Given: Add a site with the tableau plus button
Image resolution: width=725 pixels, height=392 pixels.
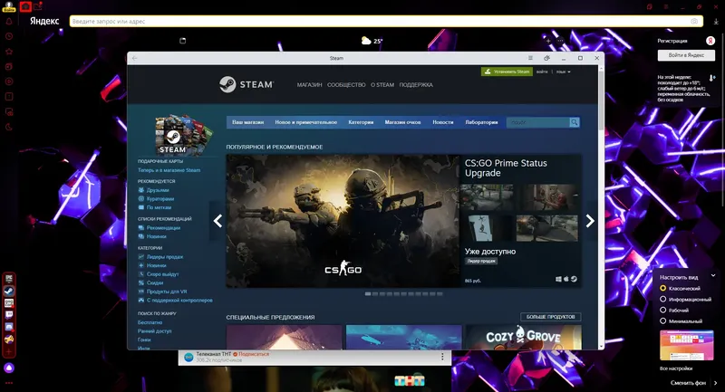Looking at the screenshot, I should click(548, 41).
